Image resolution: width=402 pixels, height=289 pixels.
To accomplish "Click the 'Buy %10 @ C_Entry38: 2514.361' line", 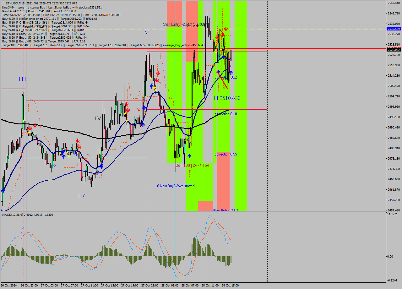I will point(45,22).
